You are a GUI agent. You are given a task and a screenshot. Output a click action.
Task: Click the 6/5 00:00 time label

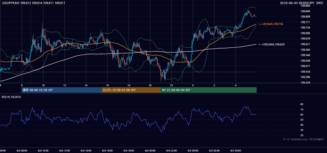[x=193, y=151]
